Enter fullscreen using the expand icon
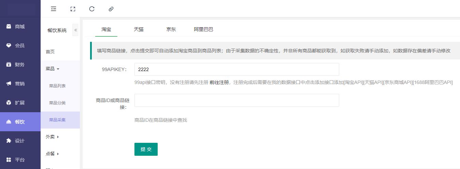The height and width of the screenshot is (169, 460). point(73,9)
